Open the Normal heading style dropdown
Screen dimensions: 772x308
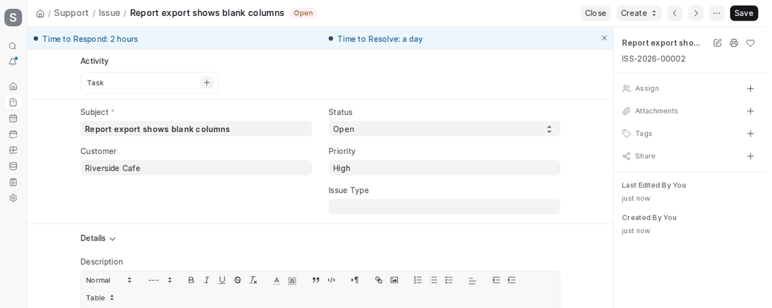[109, 280]
